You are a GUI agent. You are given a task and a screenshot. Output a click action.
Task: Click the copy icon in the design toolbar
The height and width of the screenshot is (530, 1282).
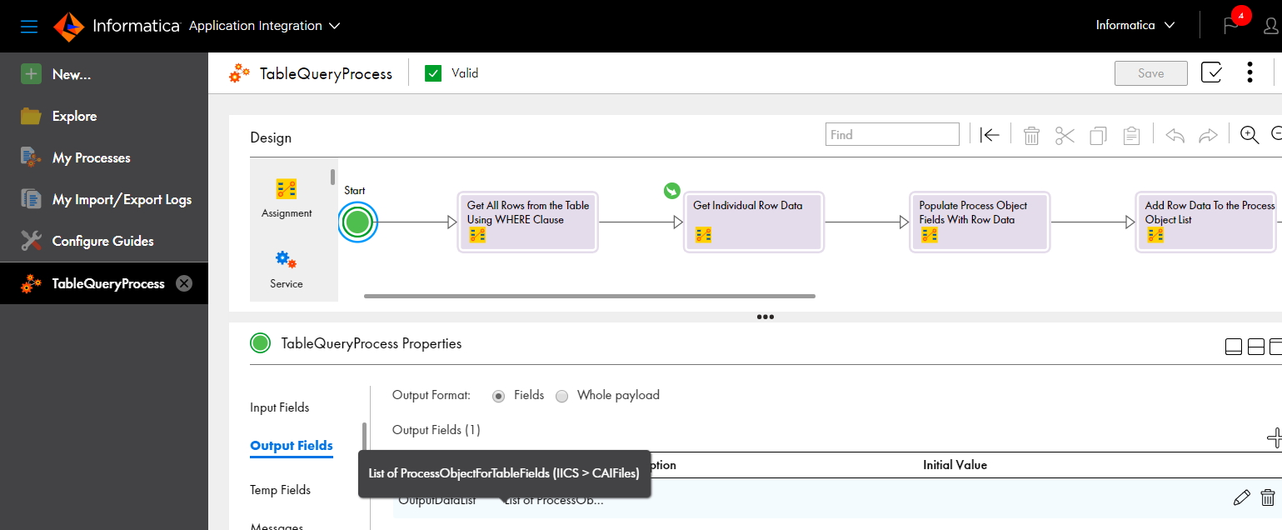coord(1098,135)
